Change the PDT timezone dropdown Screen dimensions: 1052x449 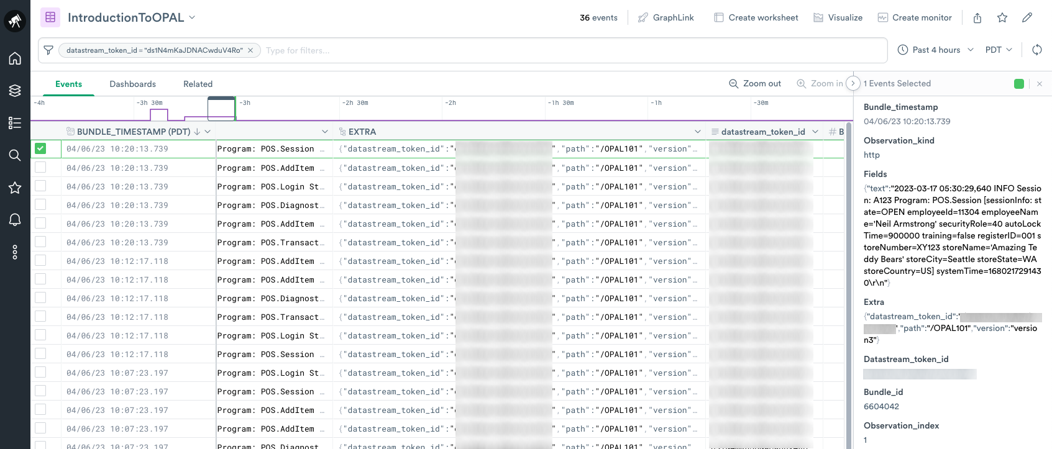pyautogui.click(x=999, y=50)
